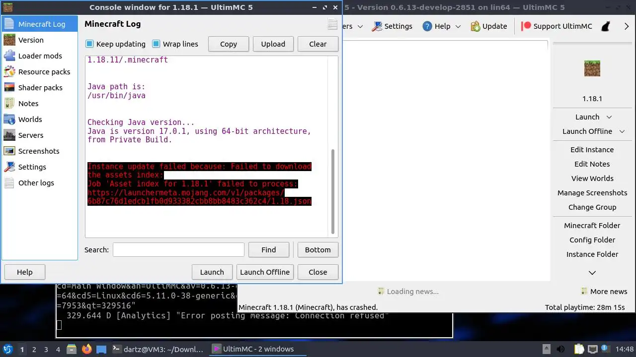
Task: Expand toolbar overflow chevron
Action: 627,26
